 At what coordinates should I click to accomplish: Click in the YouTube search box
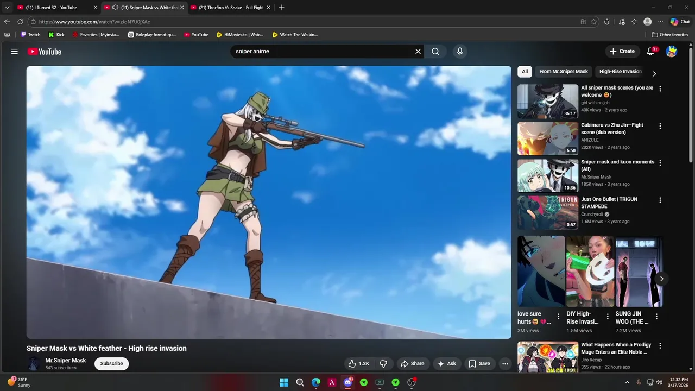323,51
